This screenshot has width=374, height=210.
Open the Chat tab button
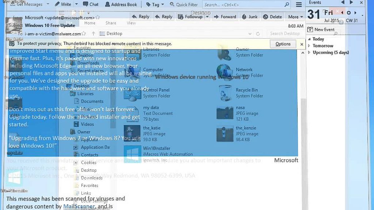pos(91,4)
